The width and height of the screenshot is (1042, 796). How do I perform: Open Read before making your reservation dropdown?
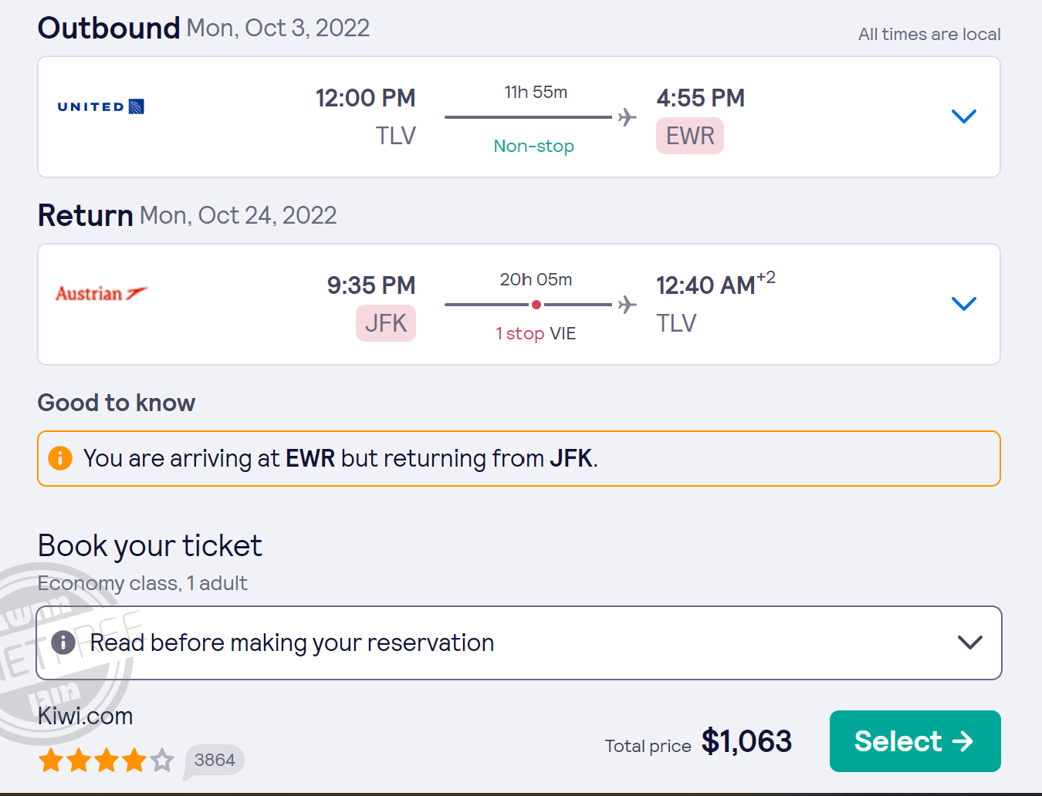(969, 643)
